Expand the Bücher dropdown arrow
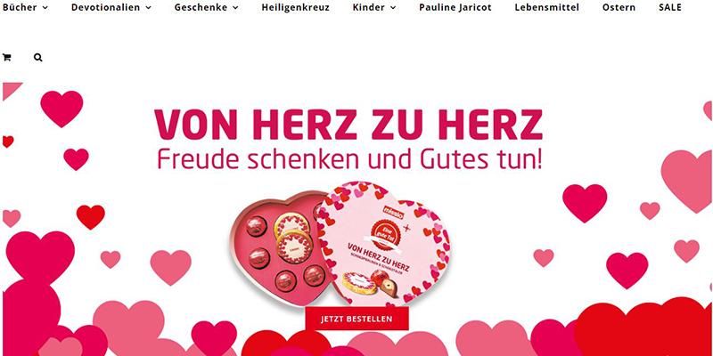Viewport: 713px width, 356px height. click(45, 8)
